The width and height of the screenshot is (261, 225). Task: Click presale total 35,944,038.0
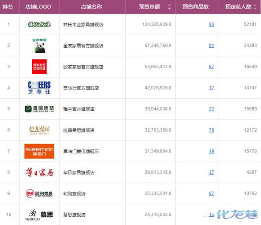coord(158,109)
